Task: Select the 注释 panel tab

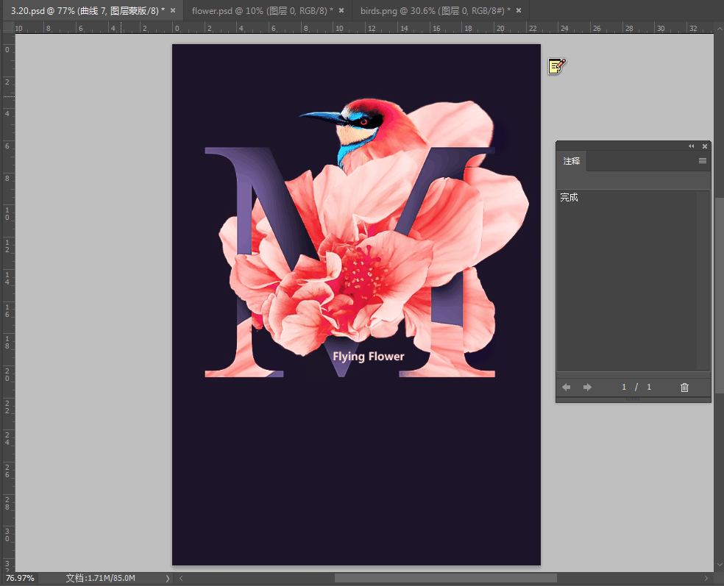Action: click(x=572, y=161)
